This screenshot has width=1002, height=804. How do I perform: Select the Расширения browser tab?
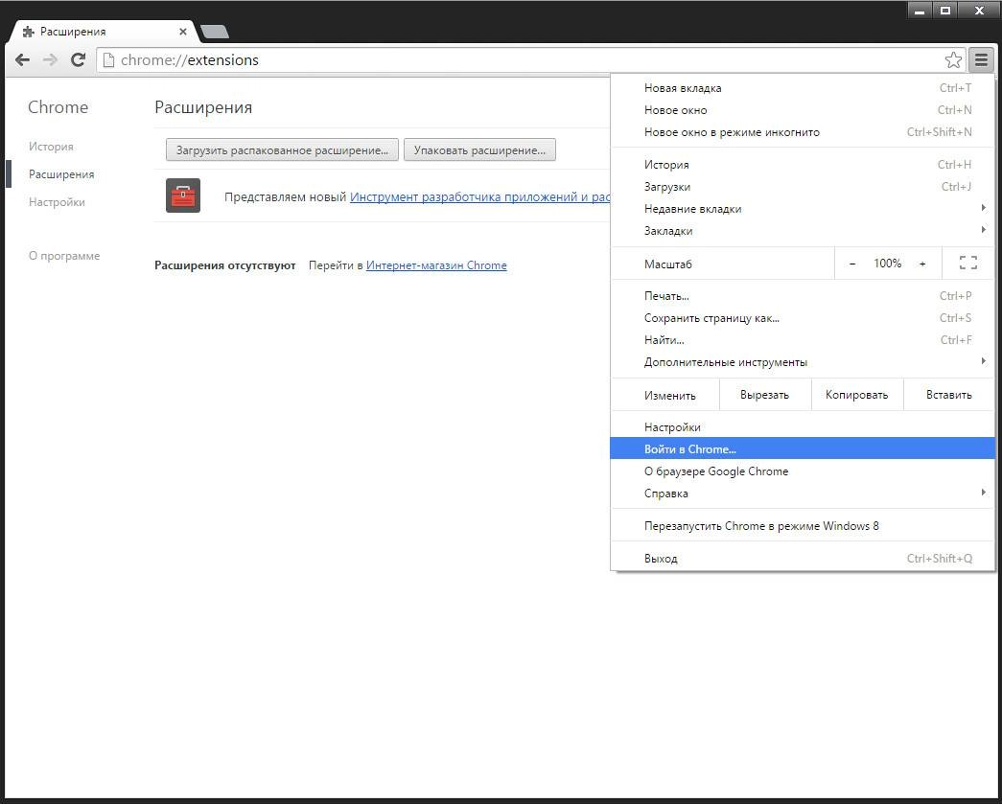pyautogui.click(x=103, y=32)
